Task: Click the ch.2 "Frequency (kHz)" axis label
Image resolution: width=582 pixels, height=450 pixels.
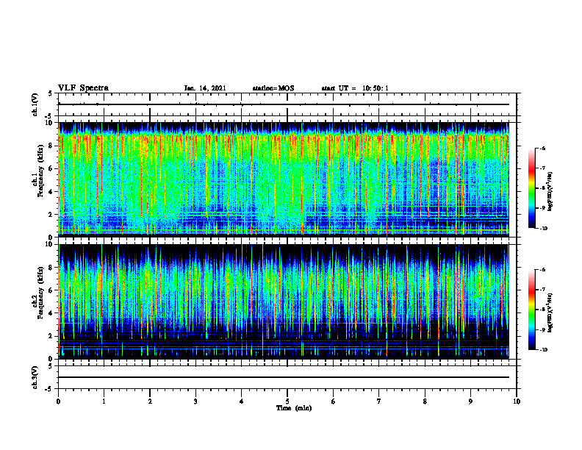Action: click(40, 292)
